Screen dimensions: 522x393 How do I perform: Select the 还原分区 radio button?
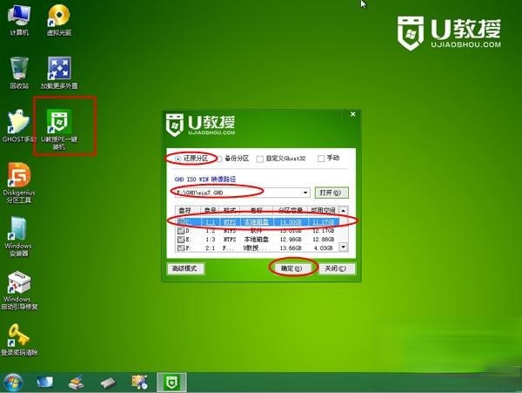tap(178, 159)
